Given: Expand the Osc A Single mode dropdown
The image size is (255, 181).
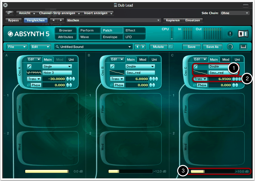Looking at the screenshot, I should click(x=57, y=66).
